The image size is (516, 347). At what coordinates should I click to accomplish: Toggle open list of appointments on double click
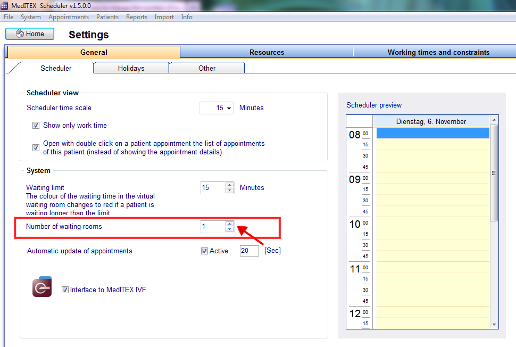(36, 147)
